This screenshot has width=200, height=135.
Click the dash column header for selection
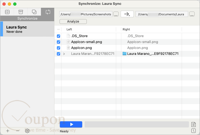[x=58, y=29]
